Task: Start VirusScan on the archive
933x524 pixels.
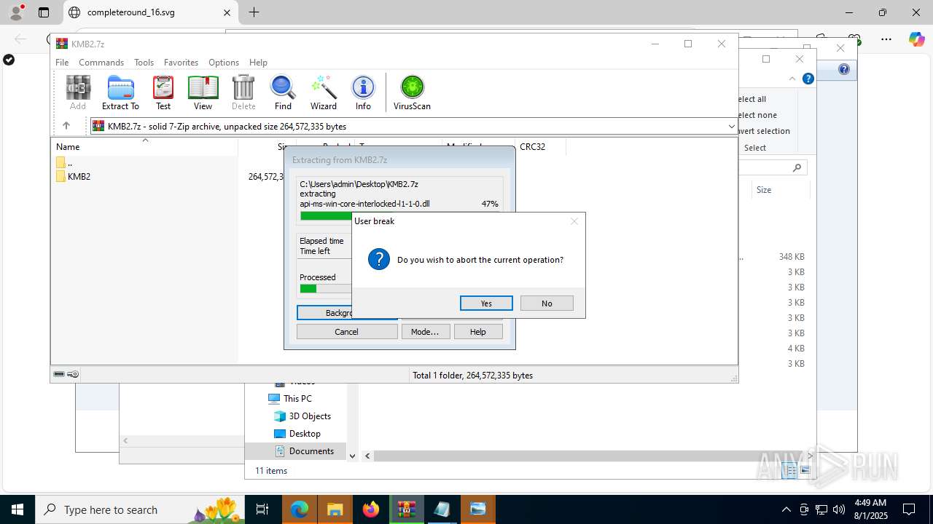Action: pos(412,92)
